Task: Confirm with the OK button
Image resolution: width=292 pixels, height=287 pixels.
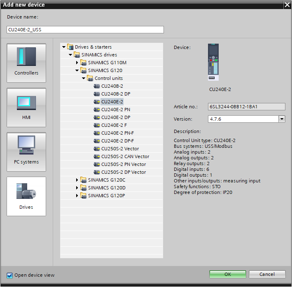Action: tap(228, 274)
